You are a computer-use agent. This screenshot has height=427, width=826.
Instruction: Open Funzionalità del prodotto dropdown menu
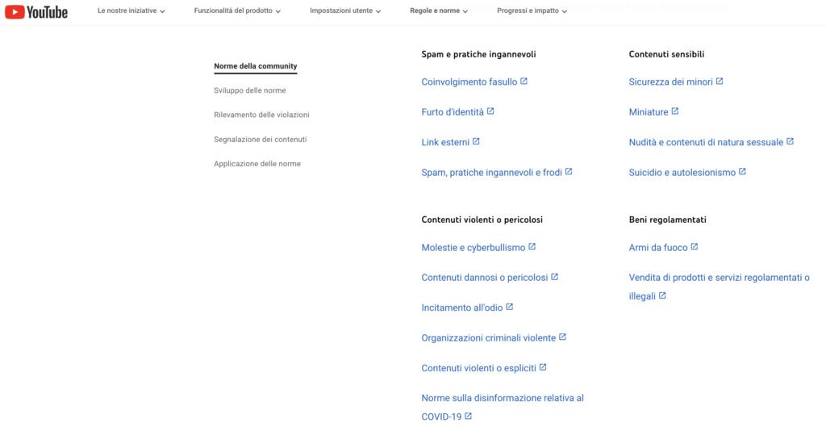pos(237,11)
